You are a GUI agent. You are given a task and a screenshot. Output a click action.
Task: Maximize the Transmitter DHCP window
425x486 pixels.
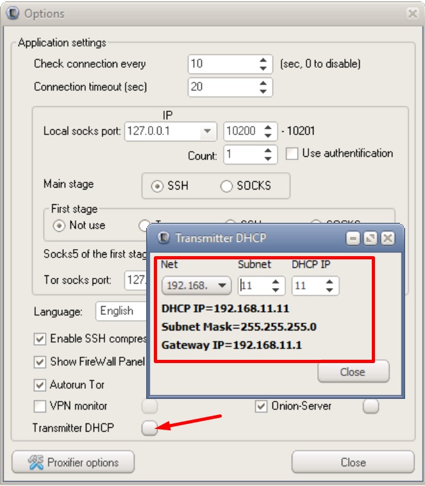pos(370,239)
